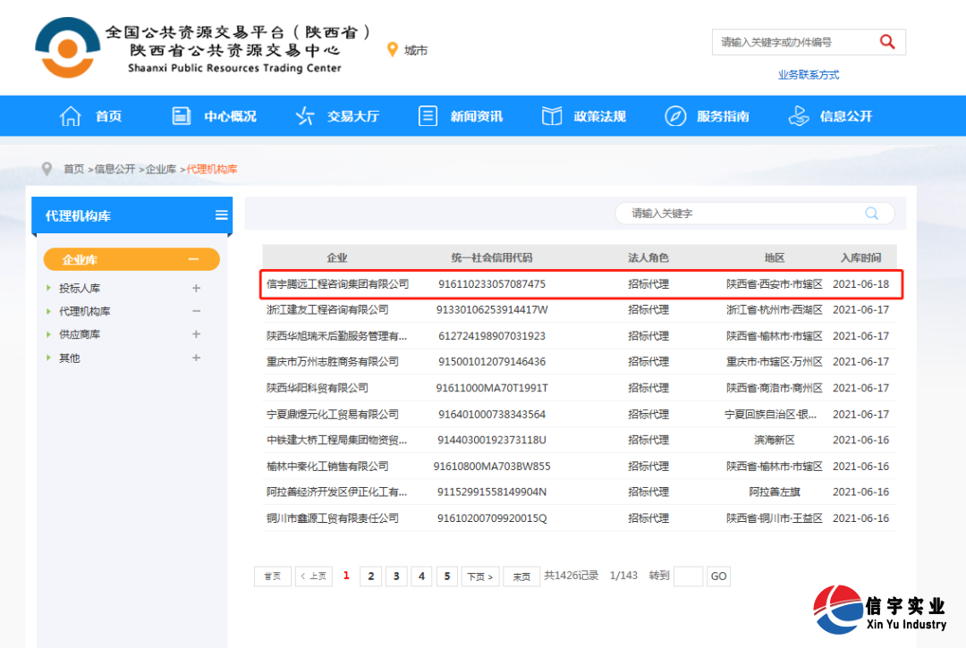Click the 业务联系方式 link

click(808, 75)
